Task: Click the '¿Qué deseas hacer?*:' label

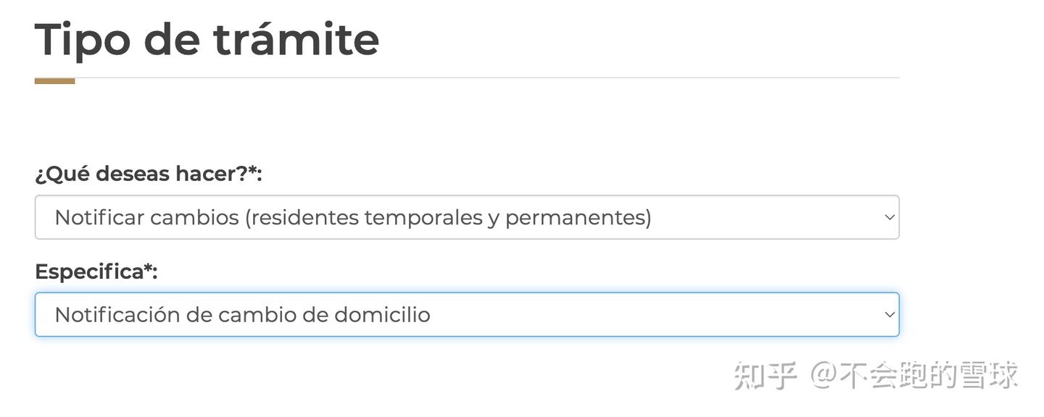Action: pos(148,174)
